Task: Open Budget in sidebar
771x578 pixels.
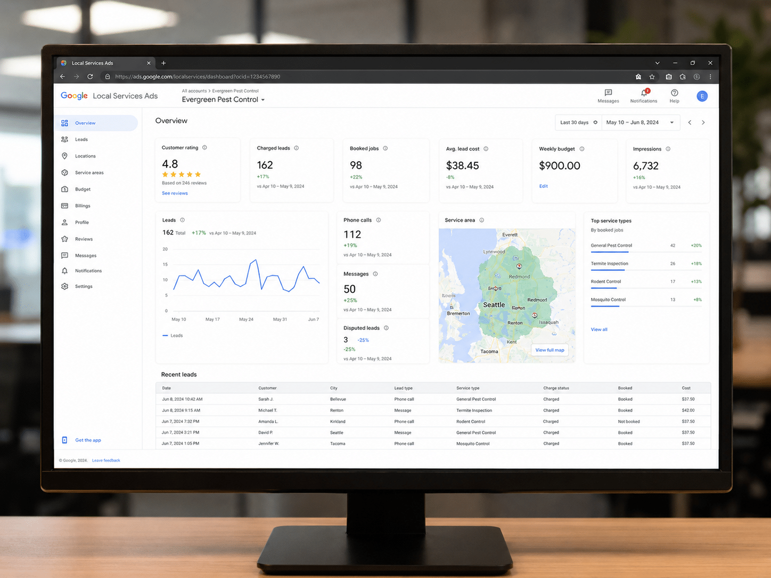Action: click(83, 189)
